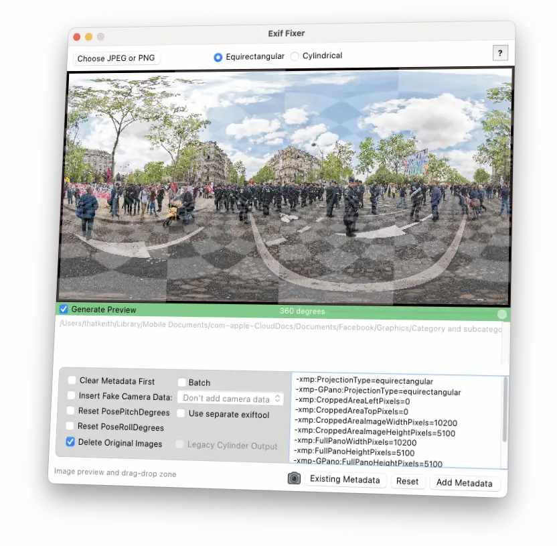Click Choose JPEG or PNG button

(x=116, y=58)
